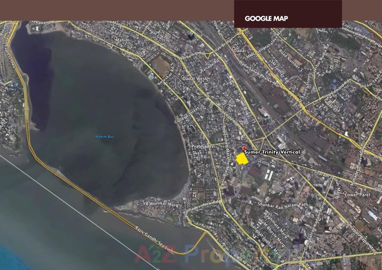Select the Sumer Trinity Vertical label
The image size is (382, 270).
click(272, 152)
